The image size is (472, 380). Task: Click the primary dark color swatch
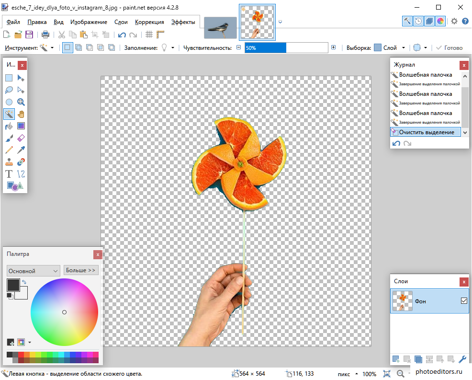pos(13,285)
